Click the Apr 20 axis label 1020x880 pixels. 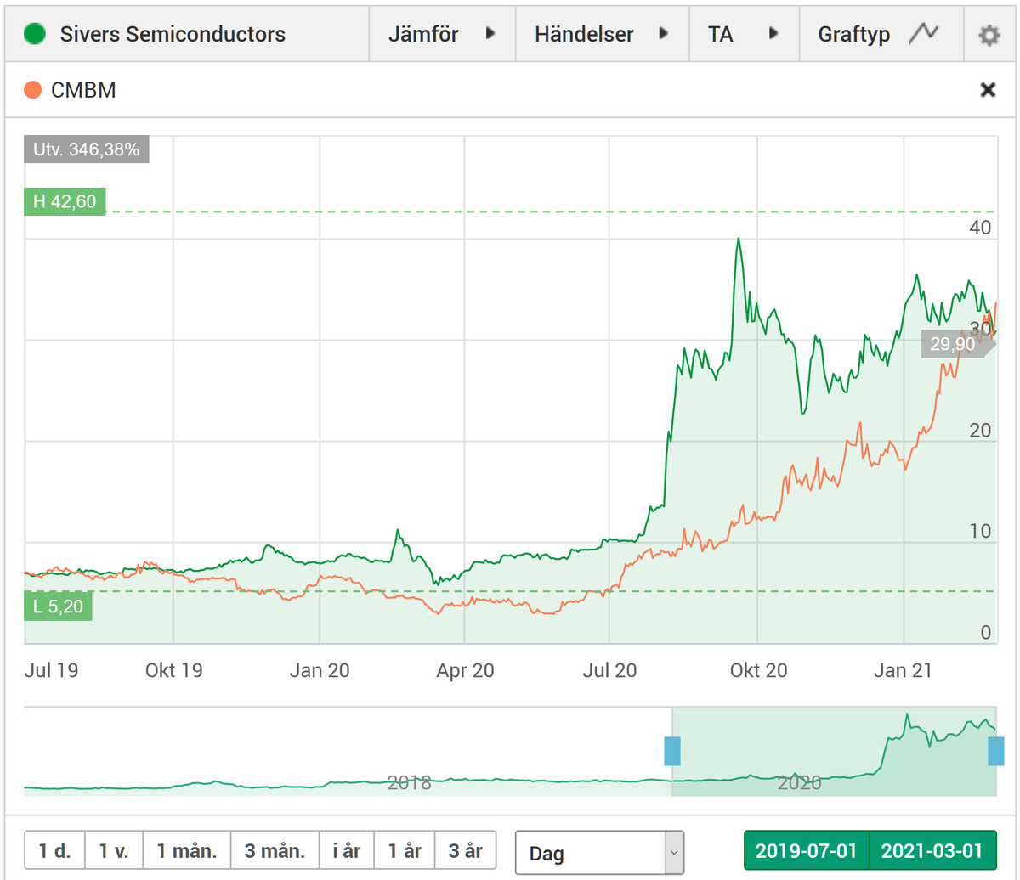[465, 670]
